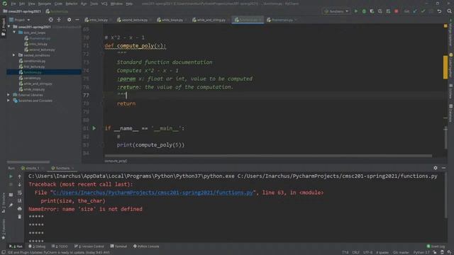Click the profiler run icon
The image size is (454, 255).
click(x=380, y=11)
